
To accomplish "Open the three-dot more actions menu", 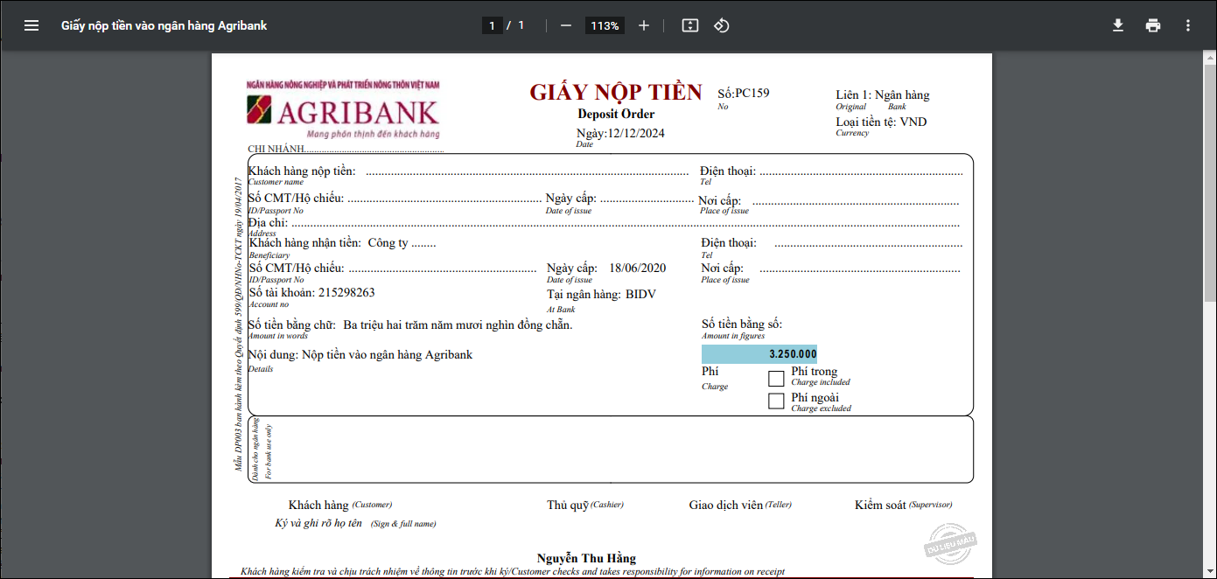I will 1188,25.
